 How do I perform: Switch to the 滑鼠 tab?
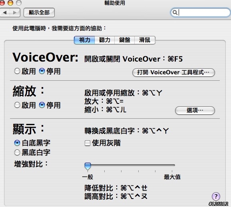click(145, 40)
